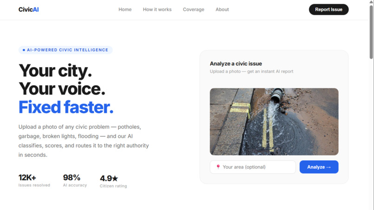This screenshot has width=374, height=210.
Task: Click the 4.9 star citizen rating
Action: tap(113, 181)
